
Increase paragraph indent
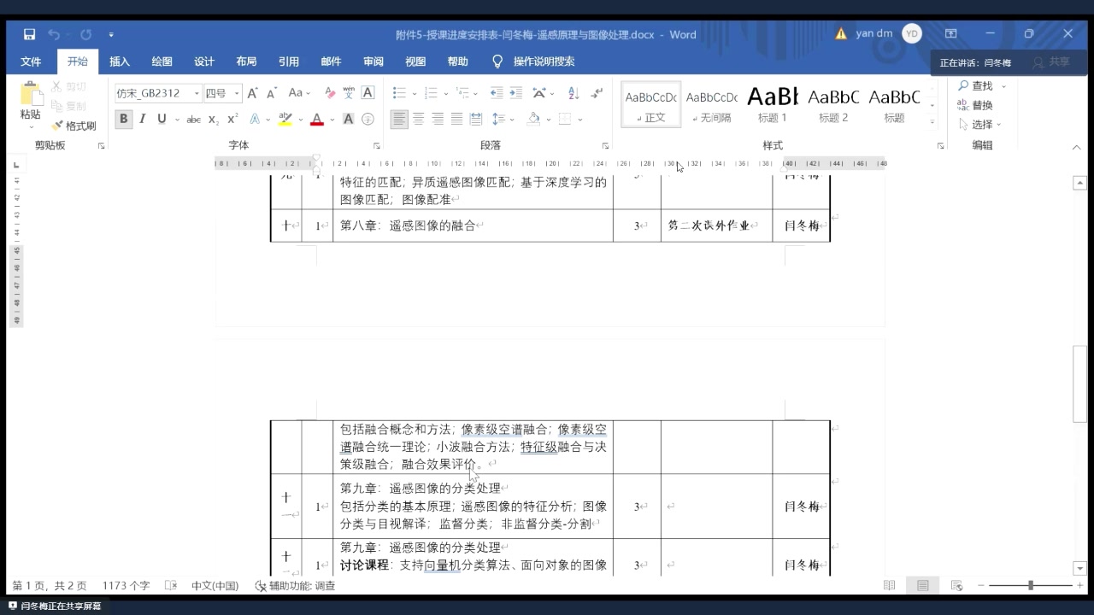click(x=516, y=93)
